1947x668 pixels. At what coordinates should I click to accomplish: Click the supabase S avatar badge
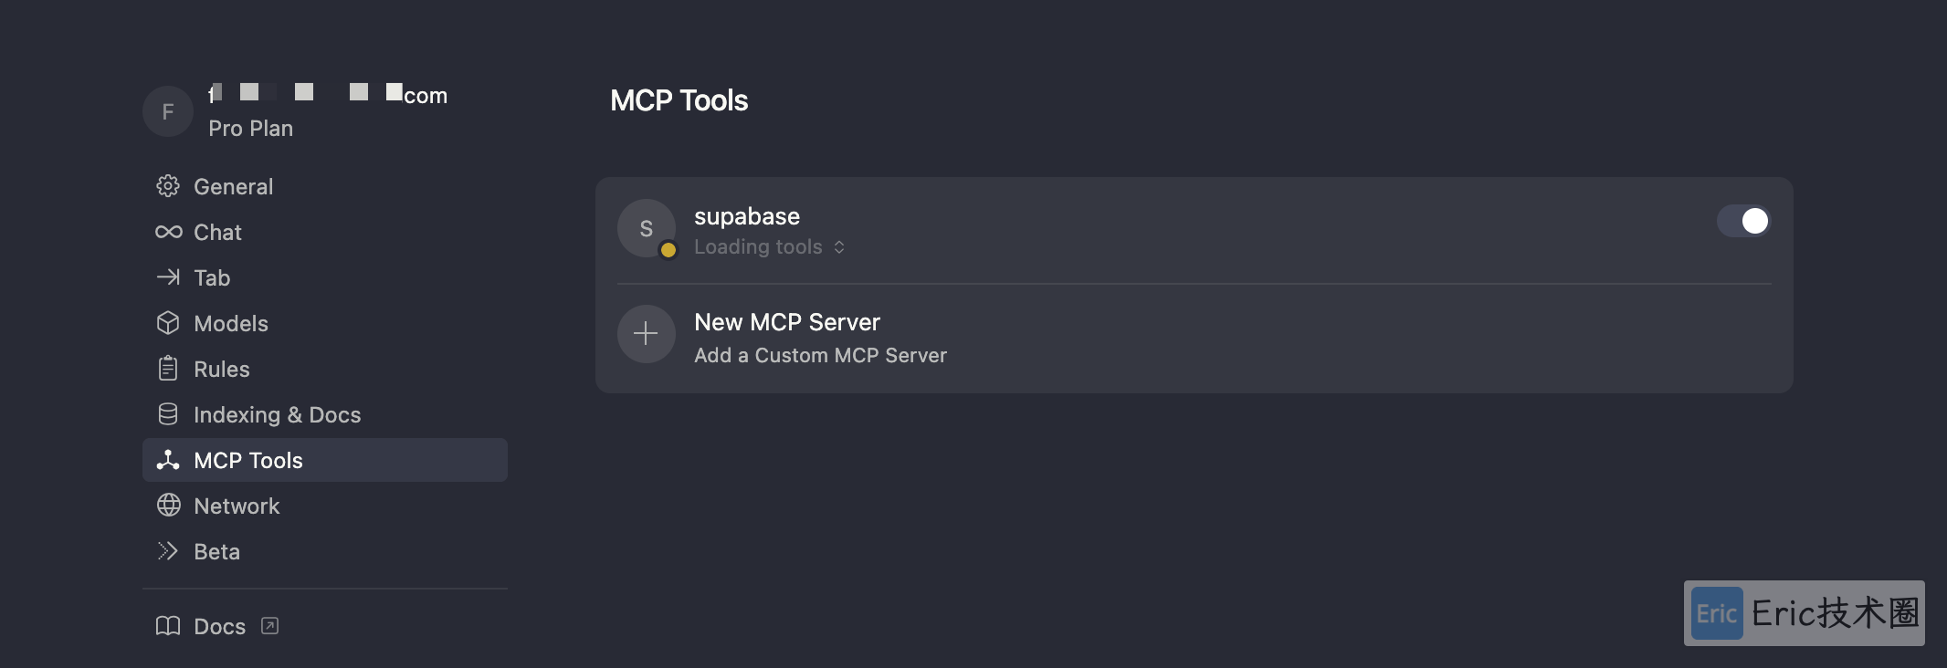(x=647, y=228)
